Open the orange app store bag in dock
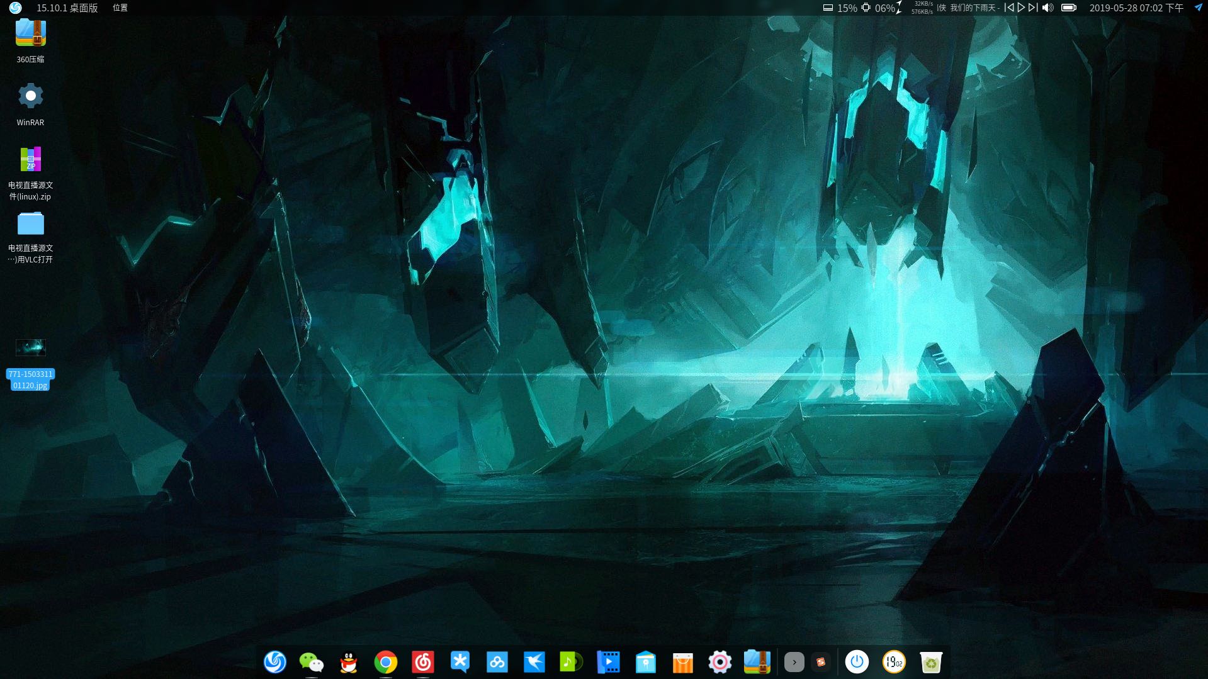This screenshot has height=679, width=1208. (x=683, y=662)
